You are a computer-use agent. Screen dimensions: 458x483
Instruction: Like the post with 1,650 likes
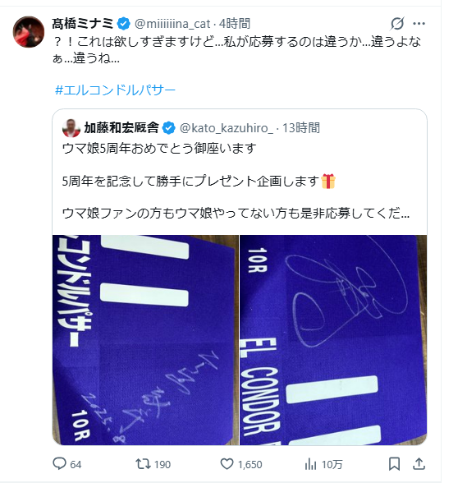227,464
